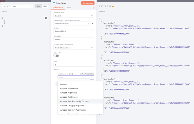Open three-dot options menu for Field Names
The height and width of the screenshot is (124, 194).
80,74
